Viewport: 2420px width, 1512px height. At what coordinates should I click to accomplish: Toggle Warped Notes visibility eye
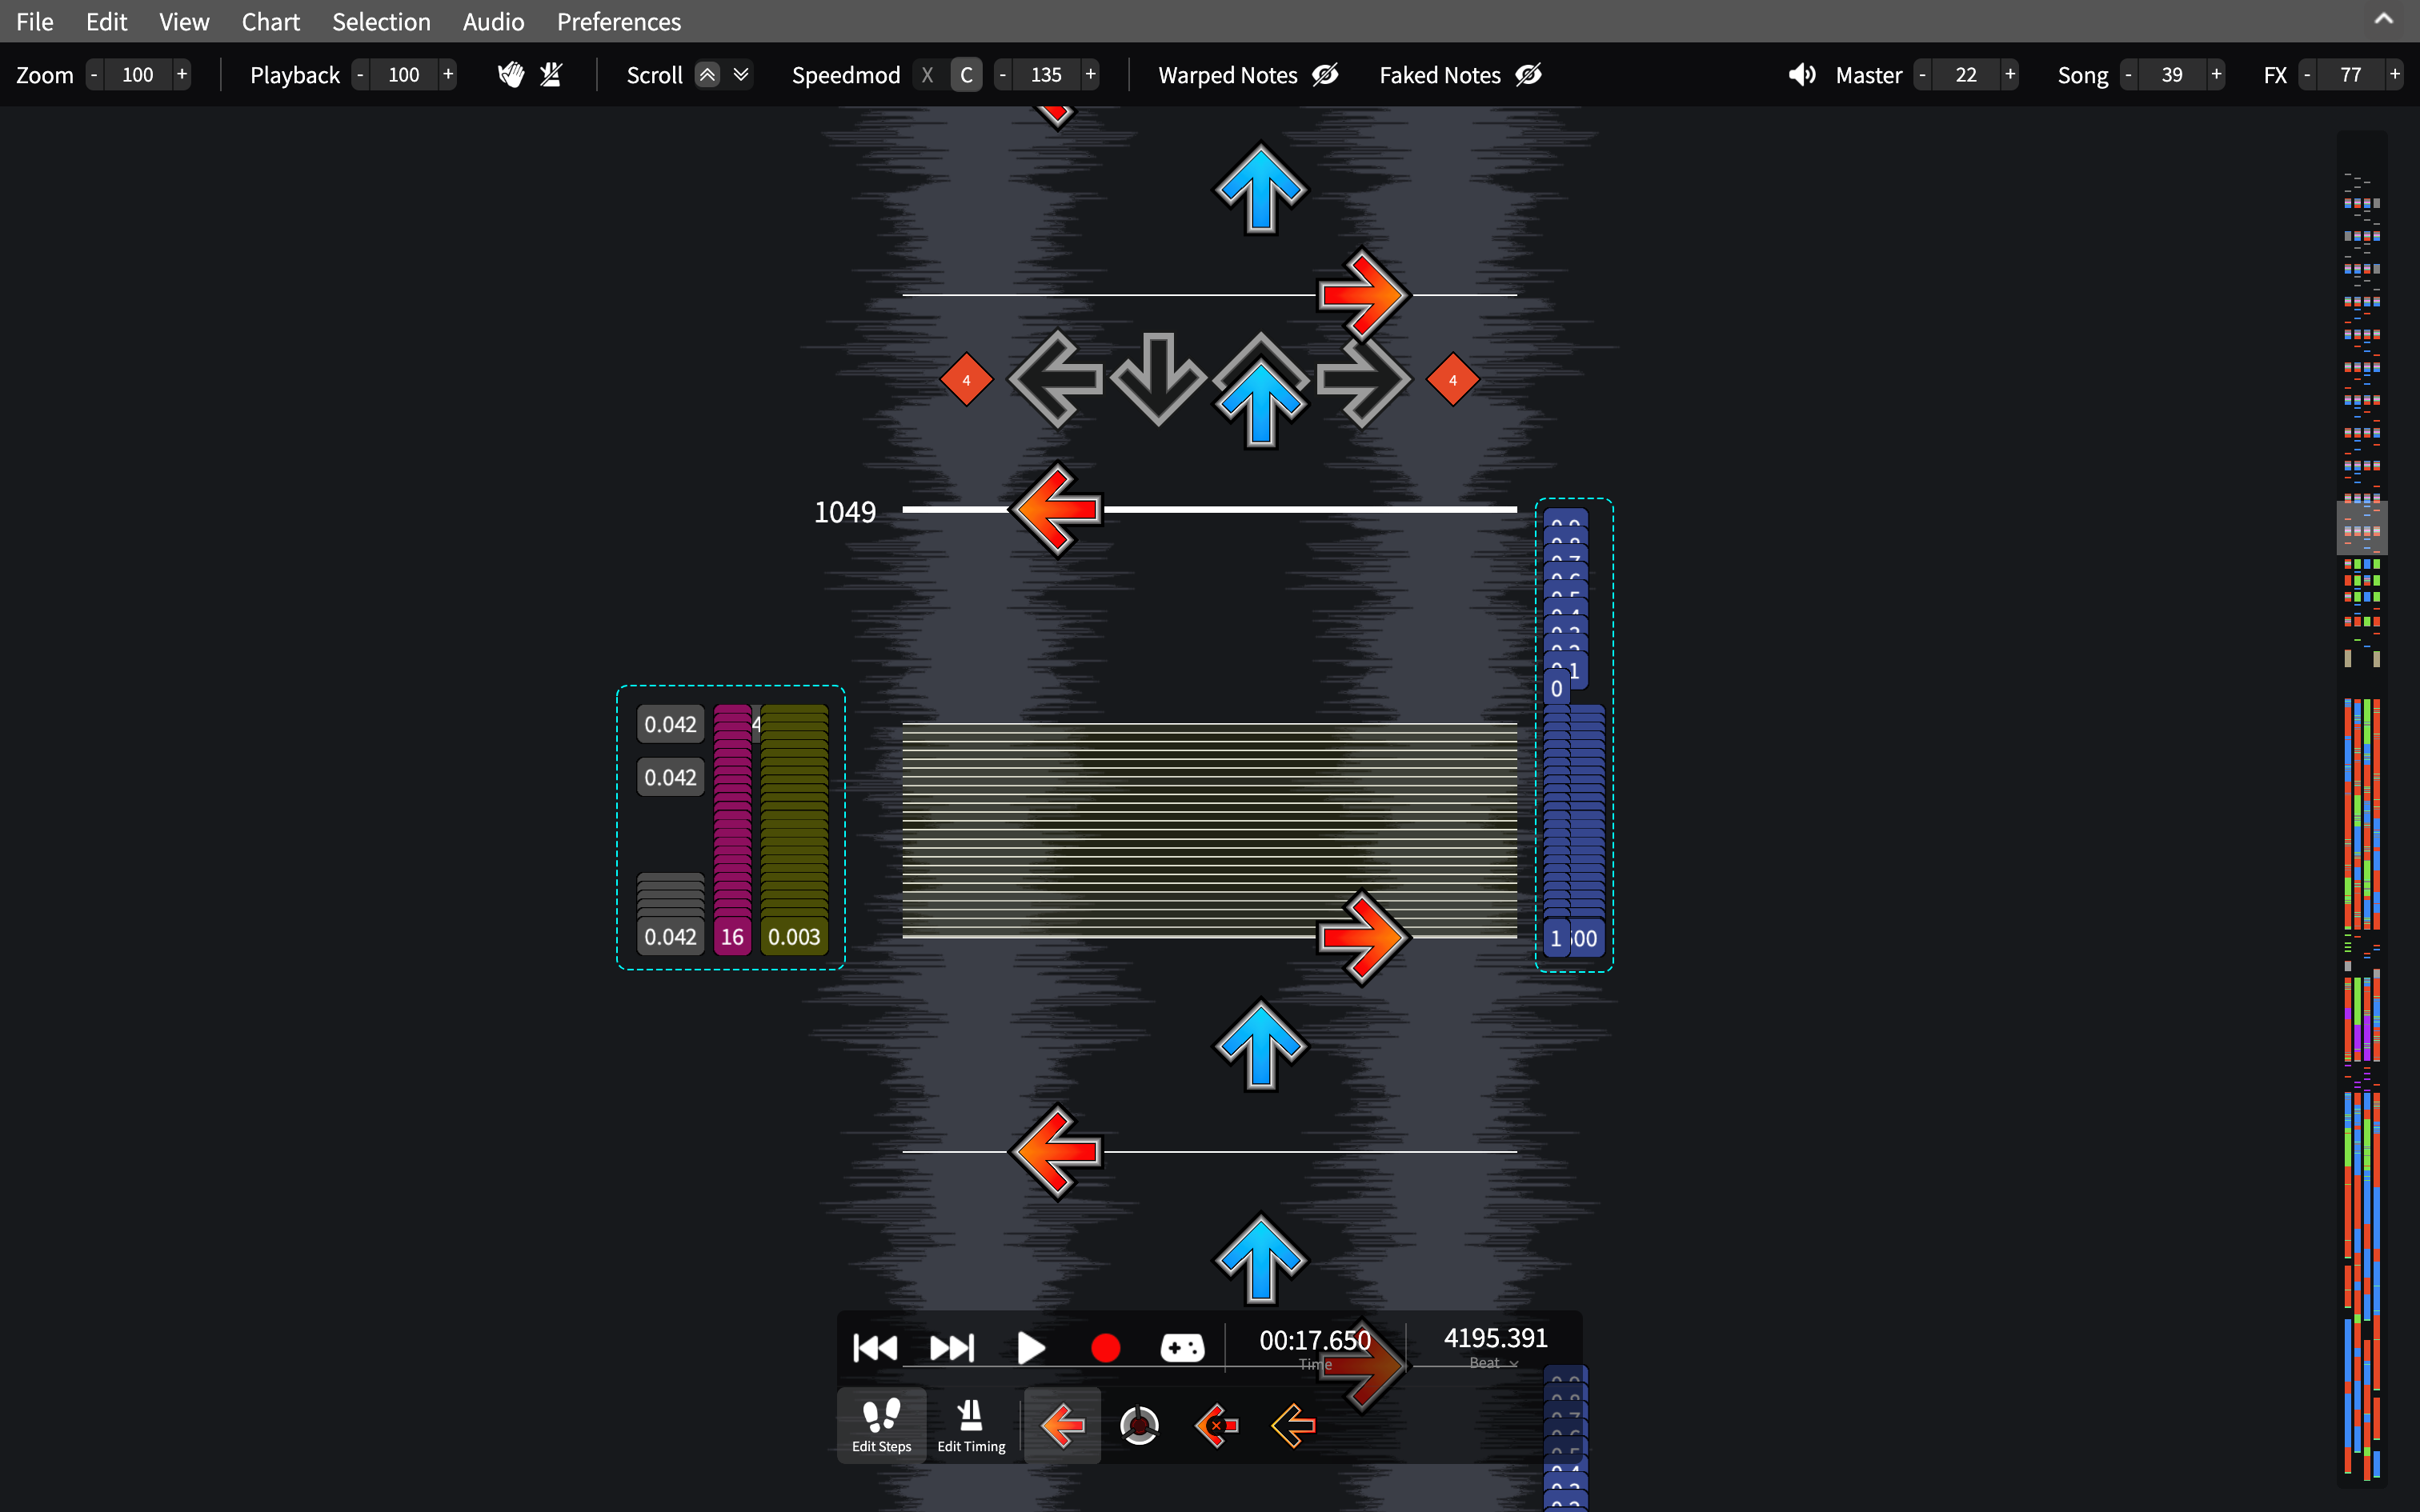[1325, 75]
